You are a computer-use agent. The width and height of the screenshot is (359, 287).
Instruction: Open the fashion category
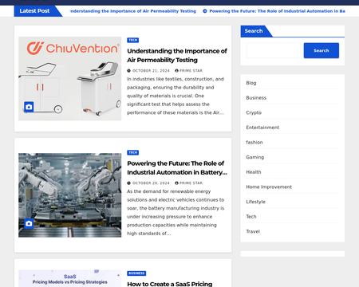click(254, 143)
